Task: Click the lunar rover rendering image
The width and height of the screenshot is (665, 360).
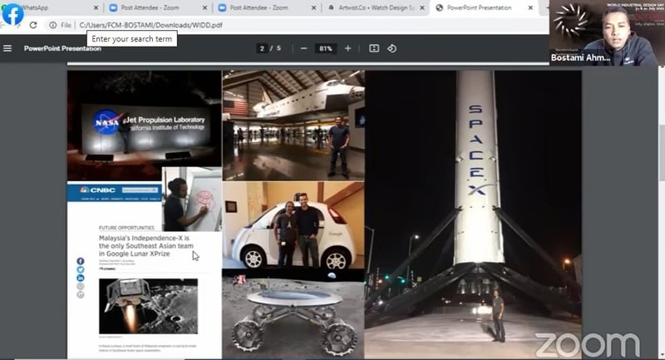Action: coord(293,313)
